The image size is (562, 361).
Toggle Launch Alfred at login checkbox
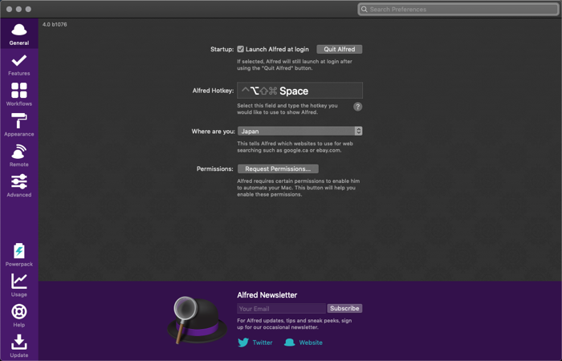(241, 49)
